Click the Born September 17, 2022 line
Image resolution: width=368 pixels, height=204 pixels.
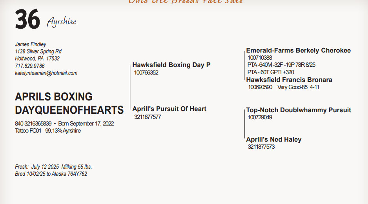tap(86, 124)
